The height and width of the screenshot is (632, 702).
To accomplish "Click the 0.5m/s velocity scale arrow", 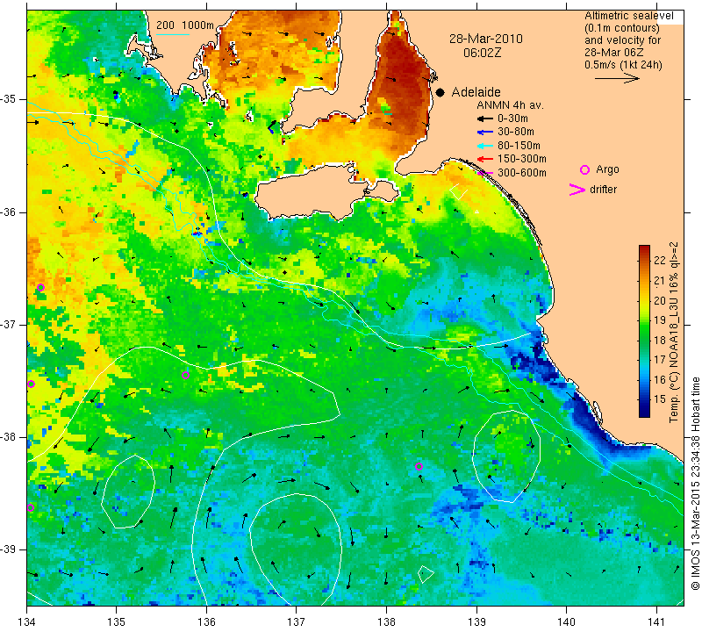I will [x=617, y=78].
